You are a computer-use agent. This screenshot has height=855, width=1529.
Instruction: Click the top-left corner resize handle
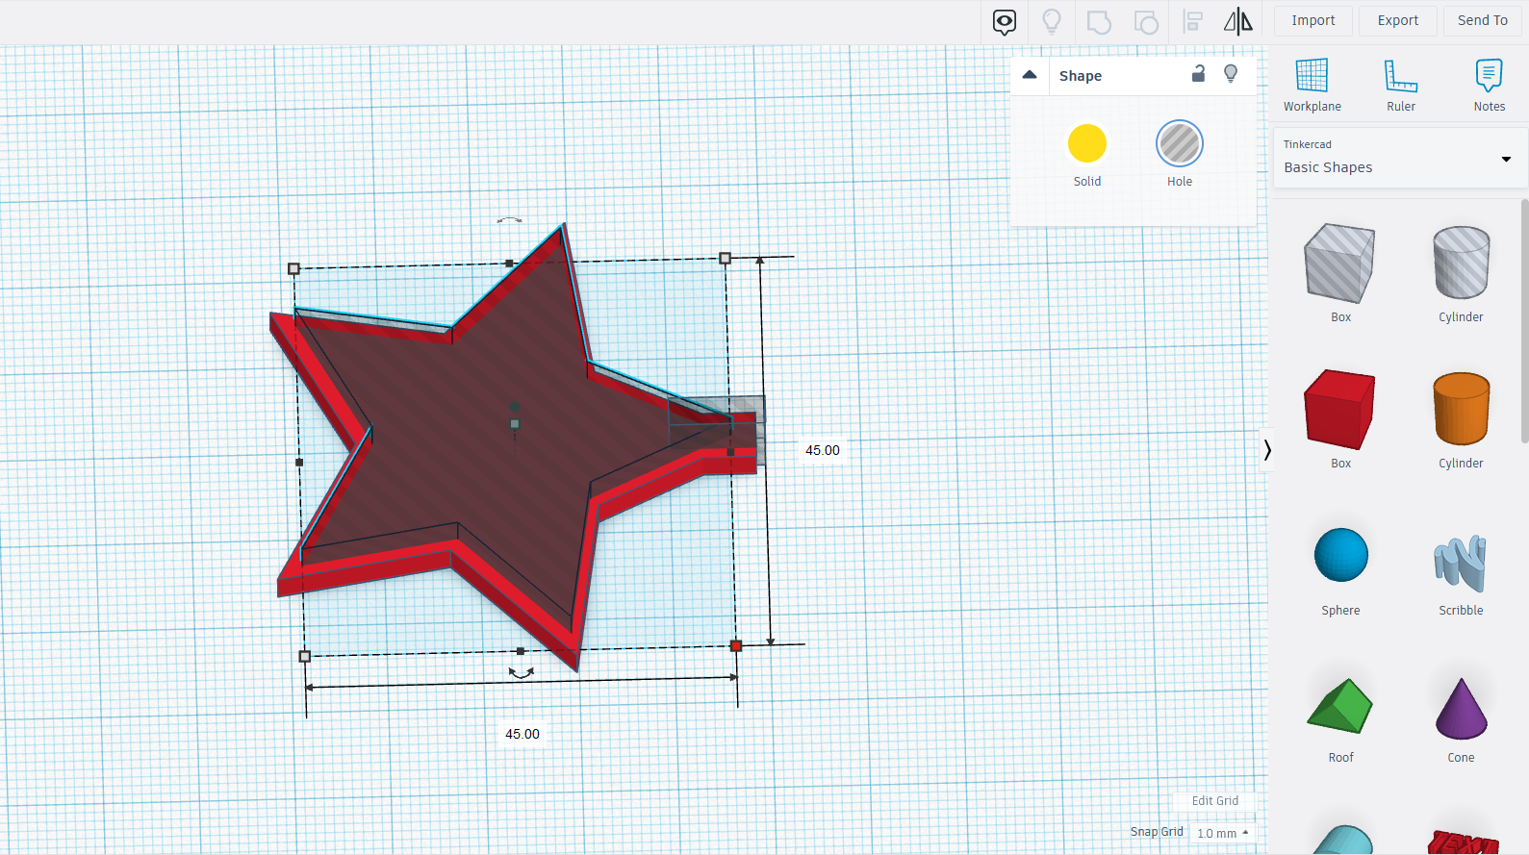point(293,268)
